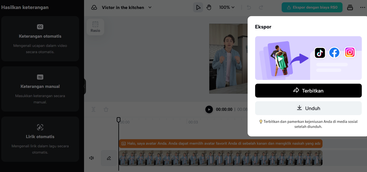
Task: Click the split clip tool
Action: pyautogui.click(x=93, y=109)
